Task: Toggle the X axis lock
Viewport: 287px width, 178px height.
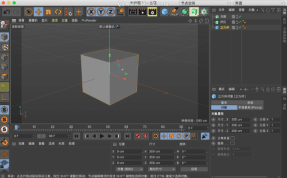Action: [x=91, y=12]
